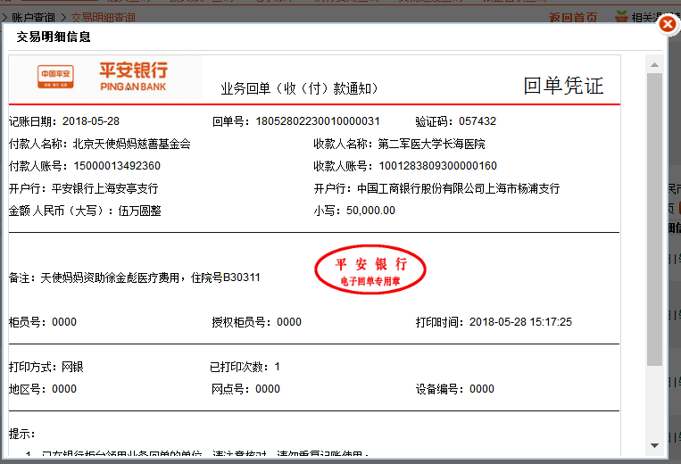The width and height of the screenshot is (681, 464).
Task: Click payer bank 平安银行上海安亭支行
Action: click(104, 188)
